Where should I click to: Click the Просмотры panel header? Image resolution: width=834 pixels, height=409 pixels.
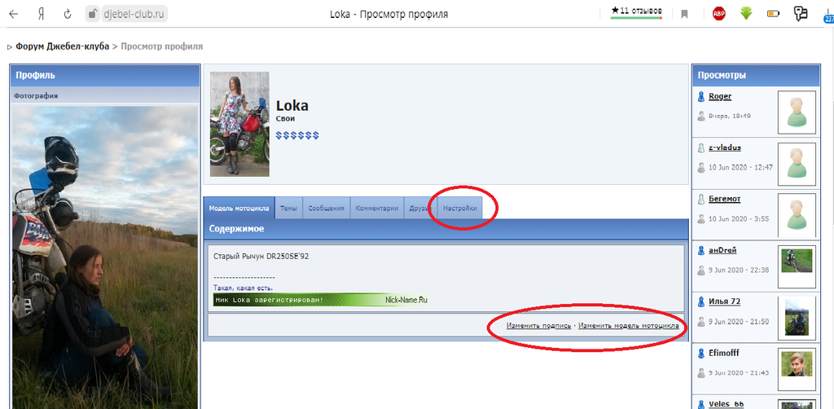point(755,76)
